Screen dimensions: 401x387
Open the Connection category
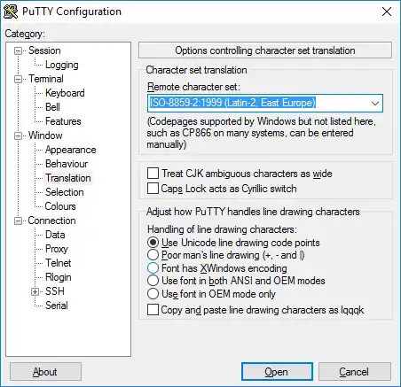click(51, 221)
